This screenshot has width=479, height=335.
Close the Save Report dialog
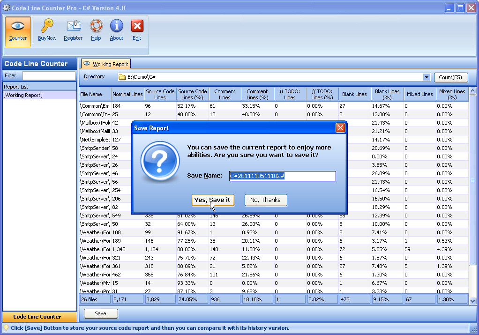pyautogui.click(x=340, y=127)
